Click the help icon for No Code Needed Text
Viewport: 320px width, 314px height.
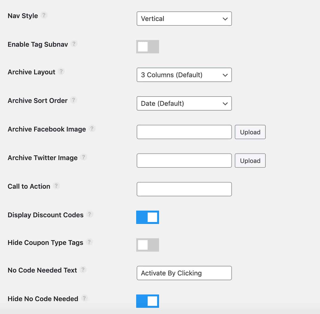pos(83,270)
